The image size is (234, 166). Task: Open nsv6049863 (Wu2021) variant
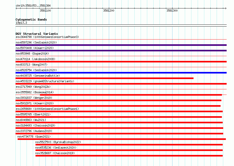point(31,120)
